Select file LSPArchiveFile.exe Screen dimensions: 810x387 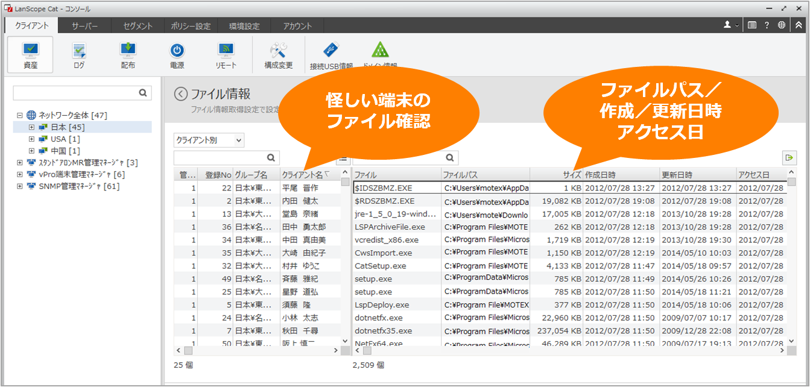[390, 227]
